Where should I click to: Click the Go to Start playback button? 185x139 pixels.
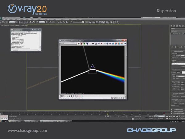(167, 116)
